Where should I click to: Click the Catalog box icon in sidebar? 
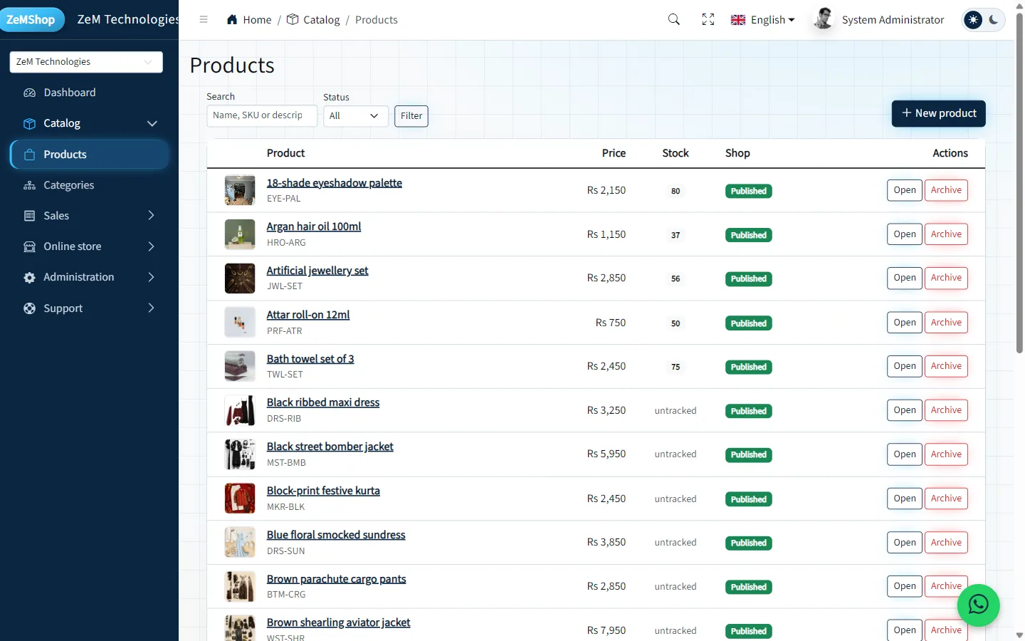pyautogui.click(x=29, y=123)
